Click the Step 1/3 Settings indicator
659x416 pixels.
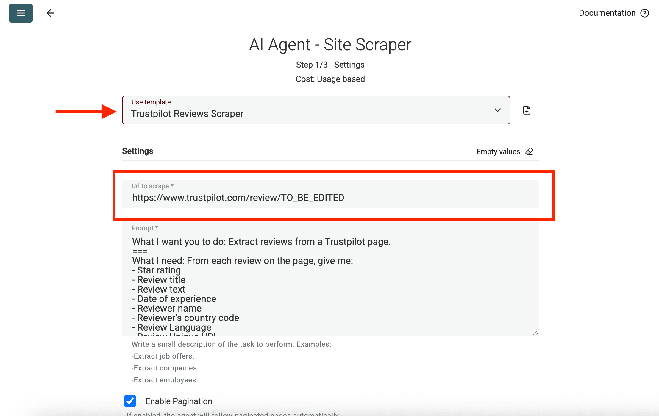[330, 65]
